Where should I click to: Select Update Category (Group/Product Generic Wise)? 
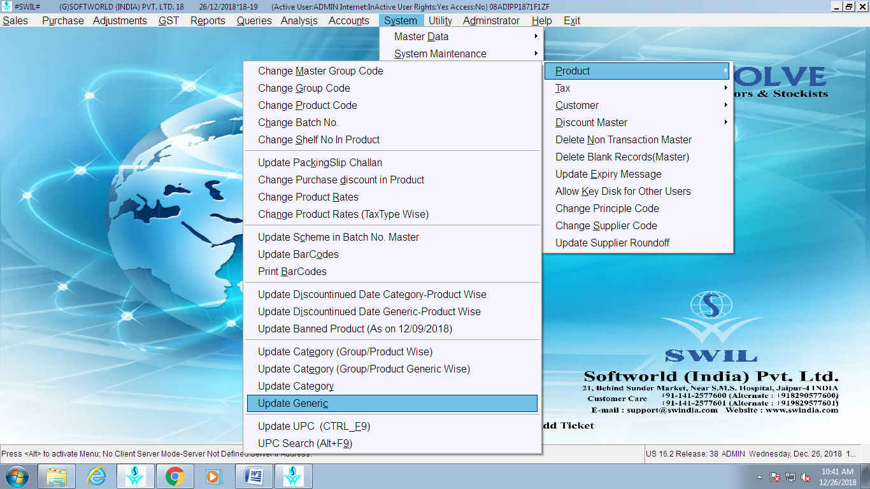[x=392, y=369]
